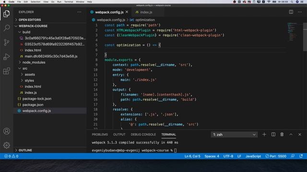Maximize the panel with the up chevron
307x172 pixels.
[291, 134]
